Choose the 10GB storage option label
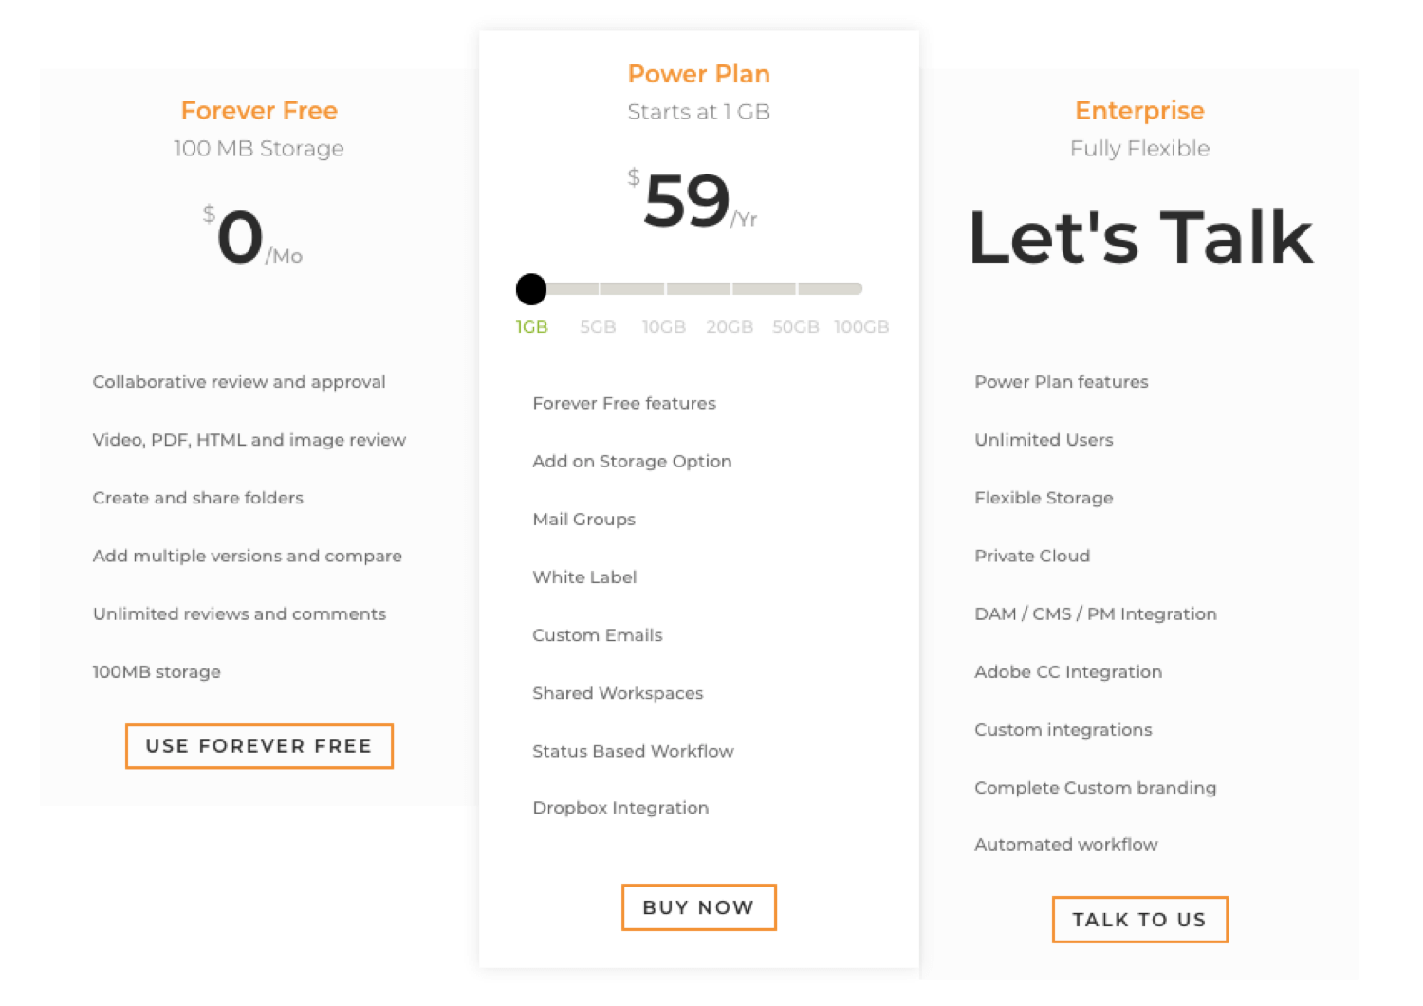The height and width of the screenshot is (1006, 1423). pyautogui.click(x=664, y=327)
